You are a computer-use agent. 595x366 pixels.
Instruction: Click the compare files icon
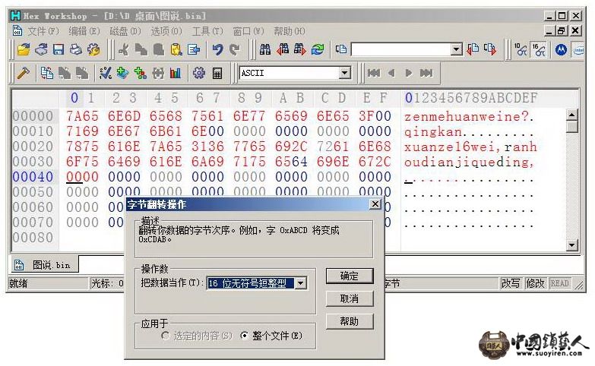click(47, 73)
